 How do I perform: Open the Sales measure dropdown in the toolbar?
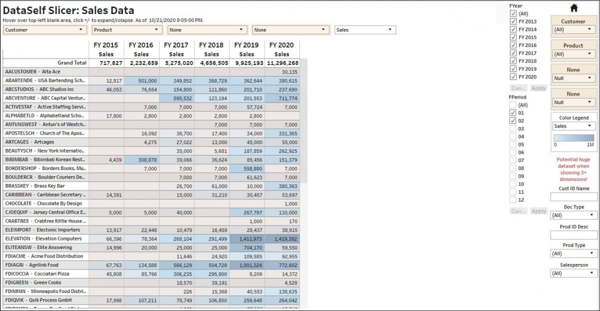(x=365, y=29)
